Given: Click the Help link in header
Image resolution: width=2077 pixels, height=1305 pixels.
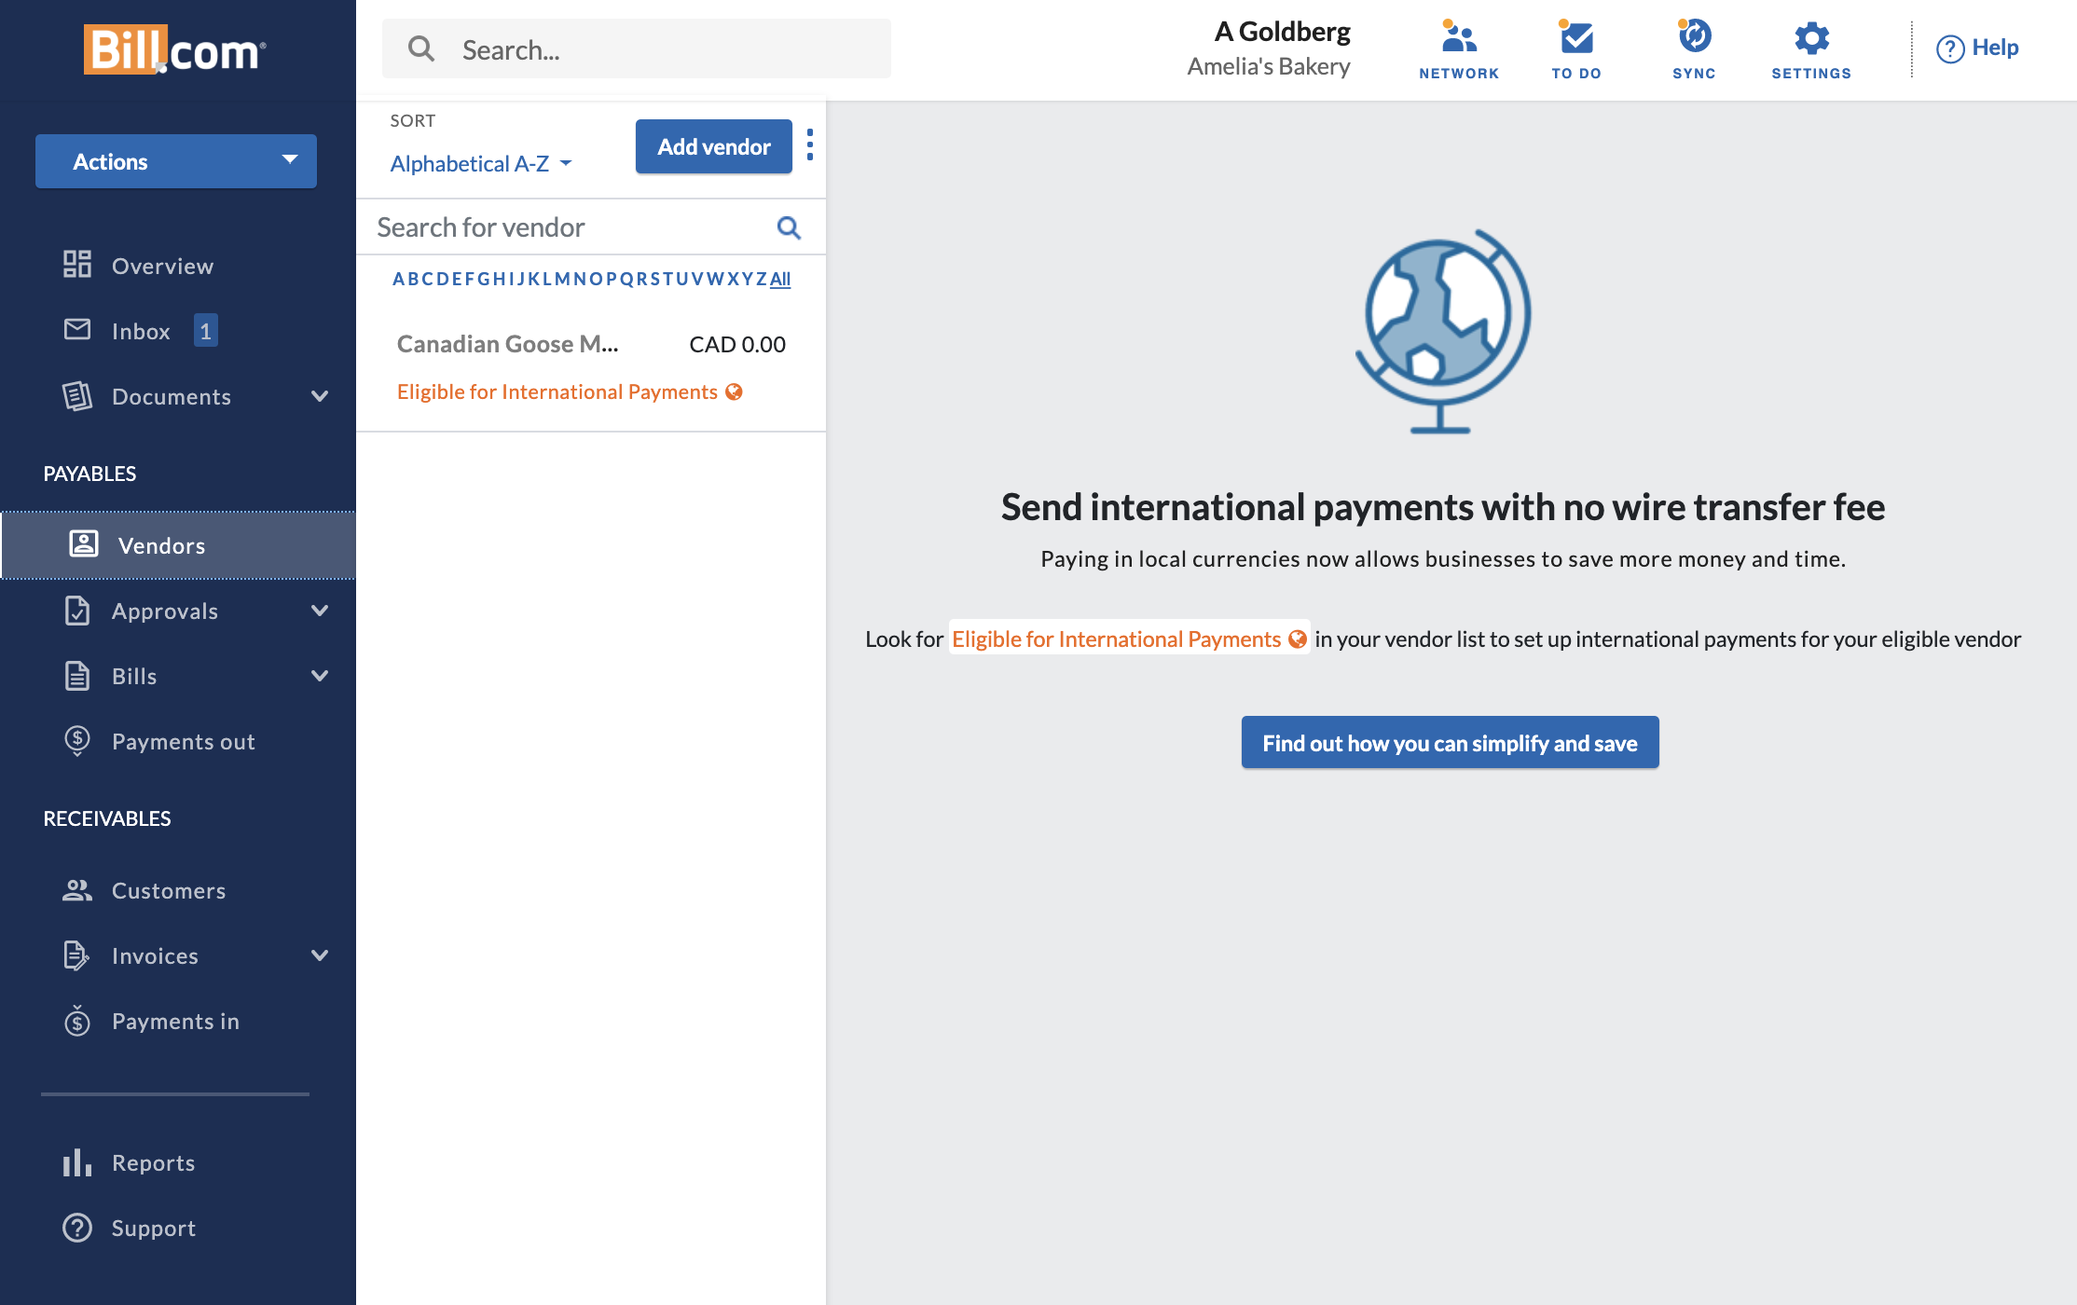Looking at the screenshot, I should point(1995,48).
